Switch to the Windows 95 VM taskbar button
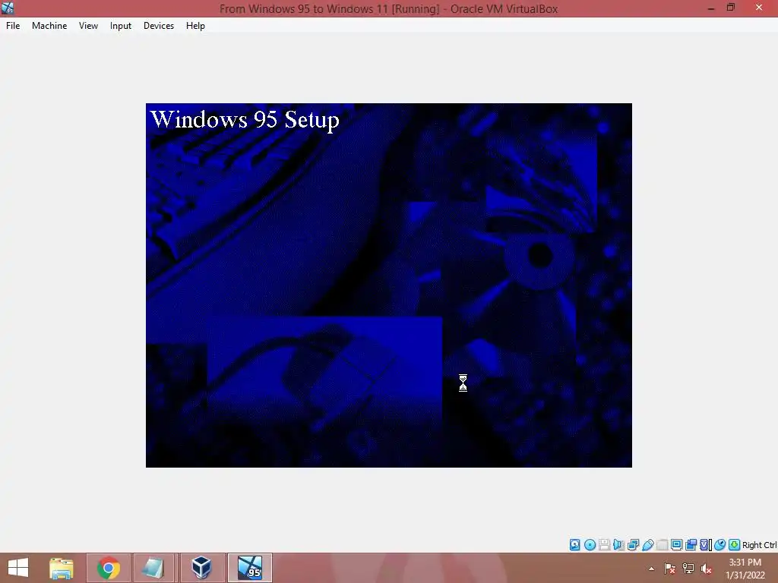Screen dimensions: 778x583 [x=249, y=568]
